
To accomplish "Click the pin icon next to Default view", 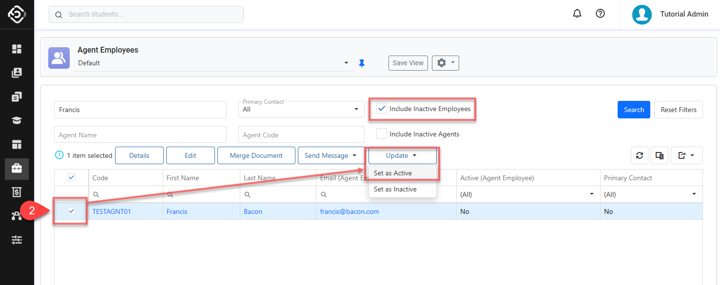I will (362, 63).
